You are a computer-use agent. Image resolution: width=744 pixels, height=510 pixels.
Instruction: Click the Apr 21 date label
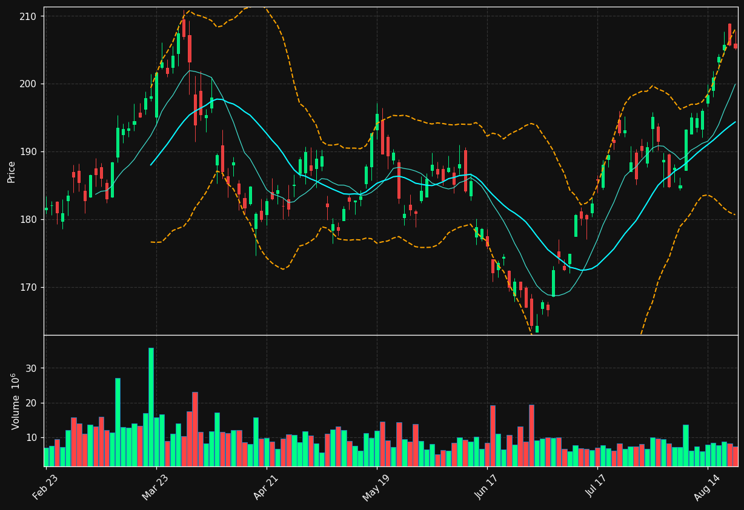[267, 487]
